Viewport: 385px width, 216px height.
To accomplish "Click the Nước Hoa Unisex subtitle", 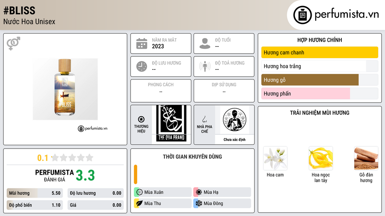I will 29,21.
